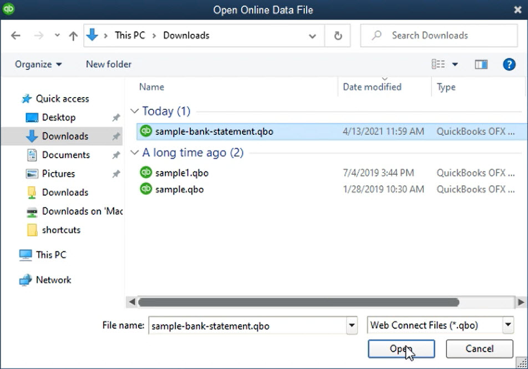Select 'Downloads' in the address path
Screen dimensions: 528x369
(186, 36)
